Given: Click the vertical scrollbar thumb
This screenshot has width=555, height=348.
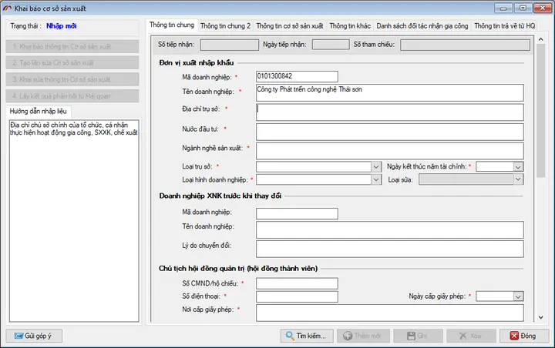Looking at the screenshot, I should (540, 111).
